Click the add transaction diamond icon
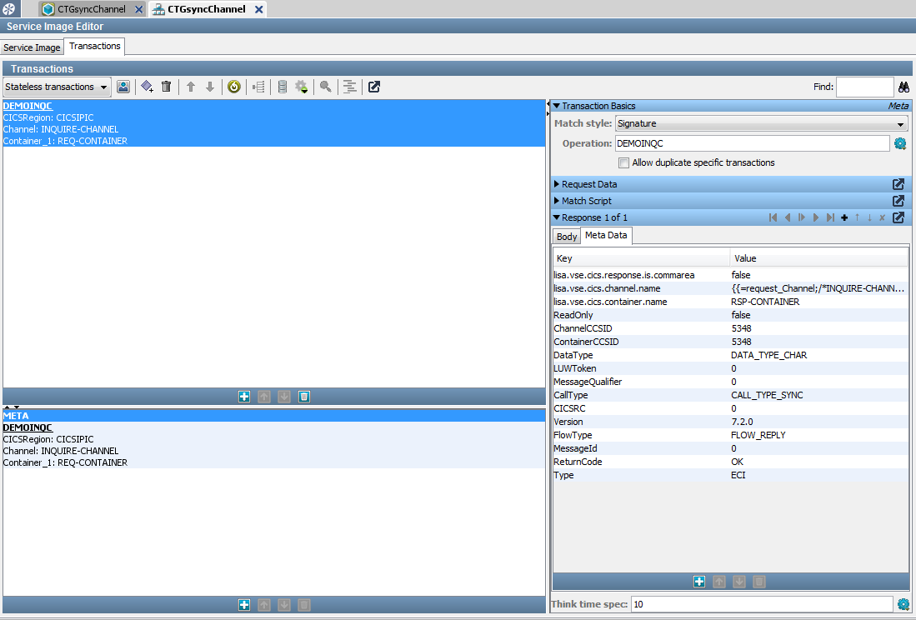Viewport: 916px width, 620px height. (147, 87)
